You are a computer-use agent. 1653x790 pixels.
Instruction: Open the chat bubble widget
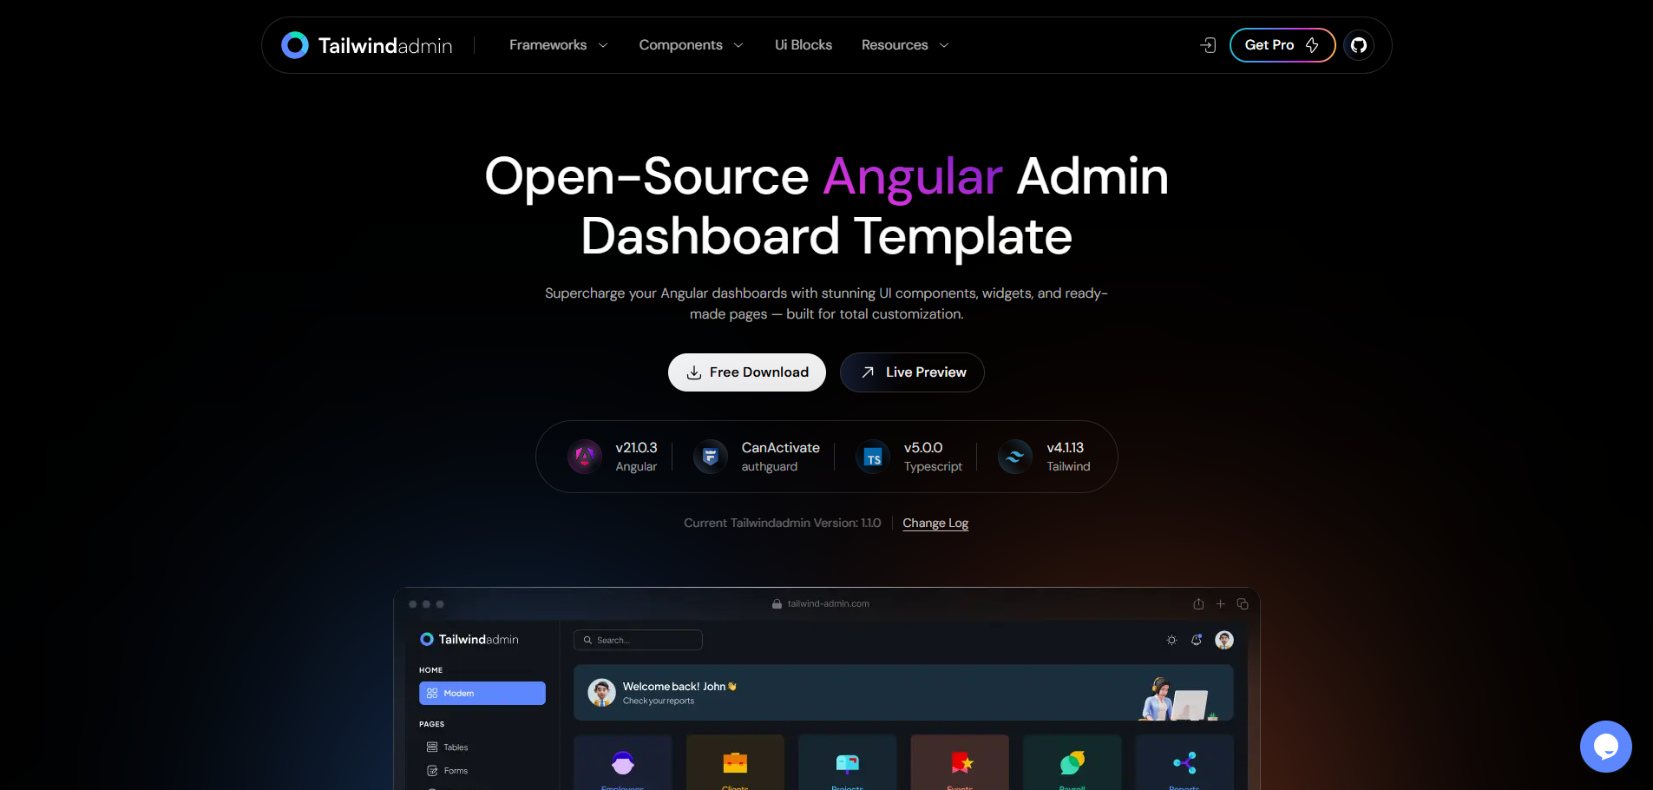[1606, 747]
